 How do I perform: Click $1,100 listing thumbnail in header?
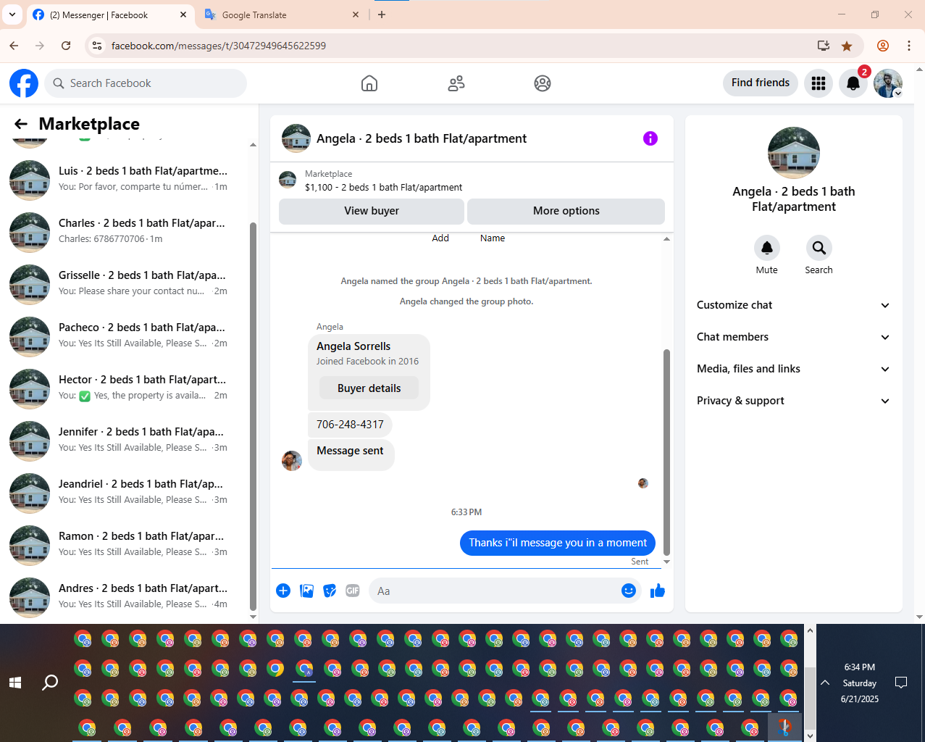pyautogui.click(x=288, y=180)
